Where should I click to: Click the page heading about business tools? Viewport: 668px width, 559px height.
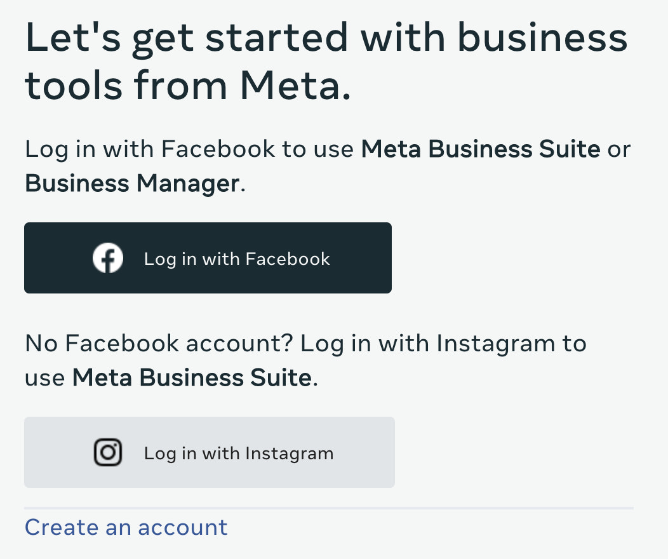[326, 60]
